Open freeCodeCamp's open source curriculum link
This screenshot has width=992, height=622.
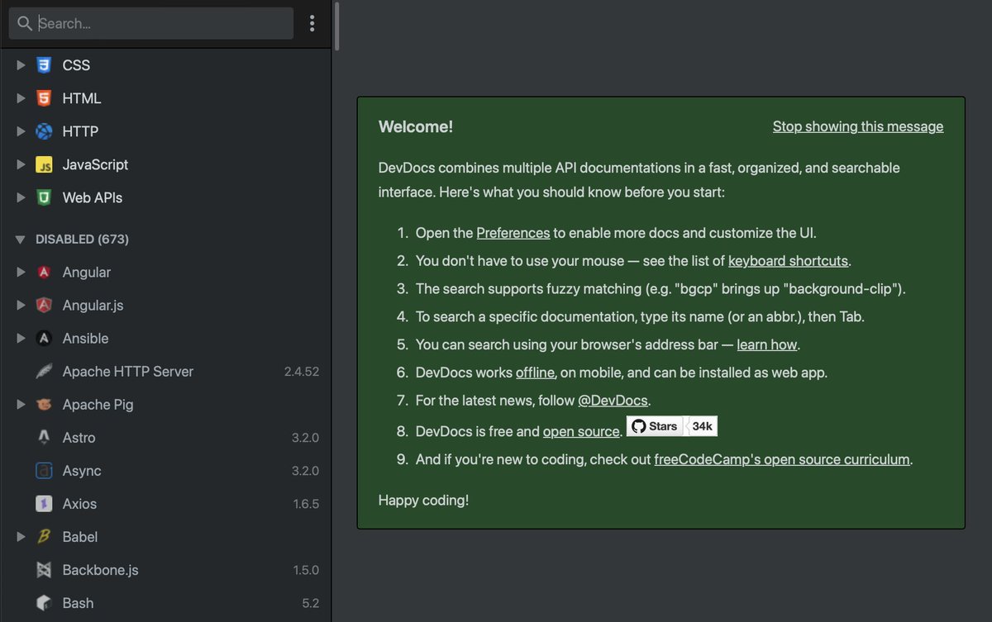pyautogui.click(x=782, y=459)
